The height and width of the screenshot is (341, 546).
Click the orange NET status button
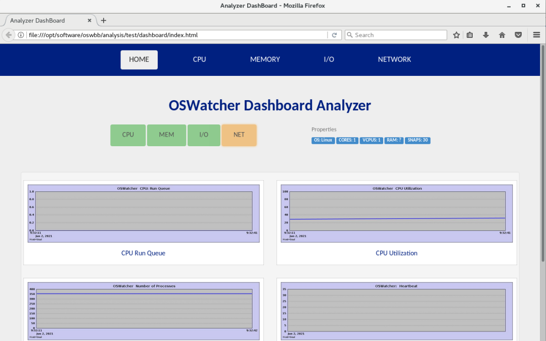[x=239, y=135]
